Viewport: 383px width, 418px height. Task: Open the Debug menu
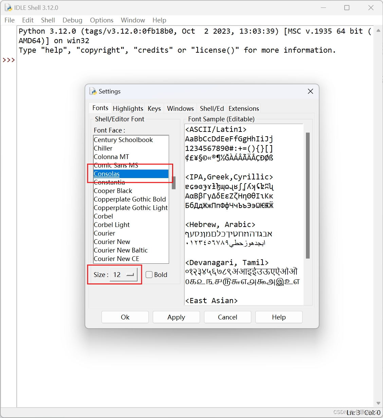[x=72, y=20]
